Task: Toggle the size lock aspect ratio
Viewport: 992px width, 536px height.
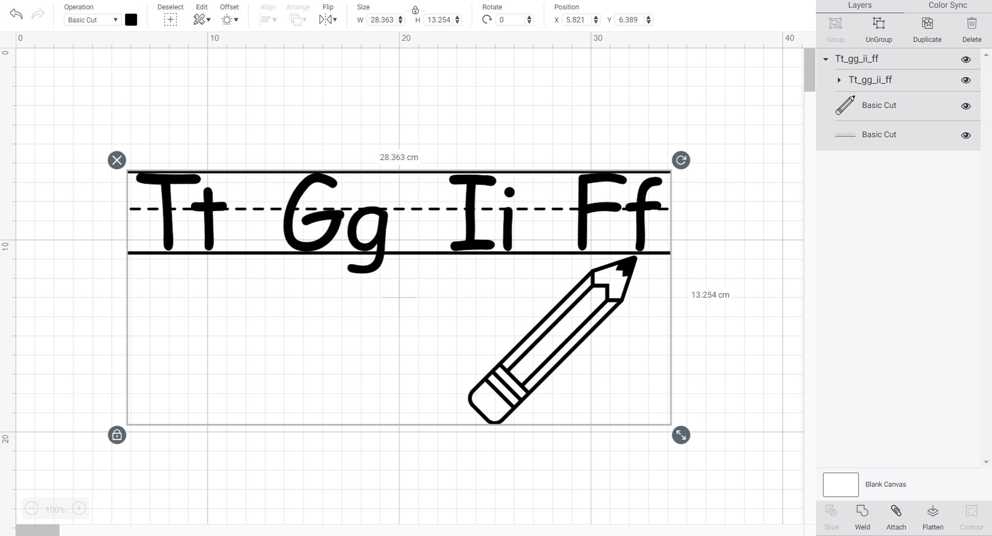Action: click(x=415, y=10)
